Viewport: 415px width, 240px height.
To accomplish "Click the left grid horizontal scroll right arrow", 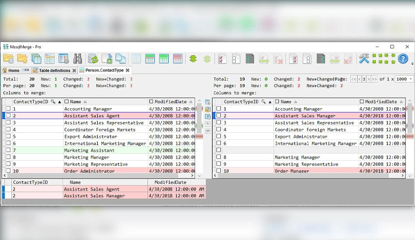I will [x=193, y=176].
